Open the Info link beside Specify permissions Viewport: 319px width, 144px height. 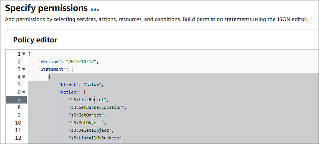[x=95, y=10]
